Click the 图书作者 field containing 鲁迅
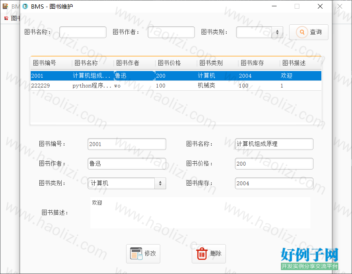This screenshot has height=274, width=352. 127,164
